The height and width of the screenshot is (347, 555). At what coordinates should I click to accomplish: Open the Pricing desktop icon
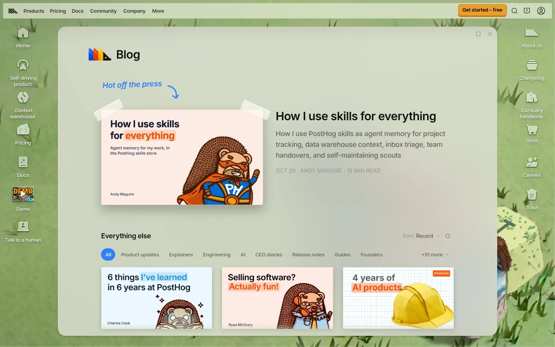point(23,135)
